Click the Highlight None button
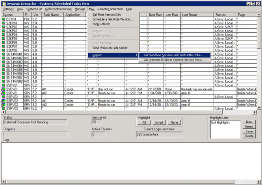 pyautogui.click(x=174, y=122)
